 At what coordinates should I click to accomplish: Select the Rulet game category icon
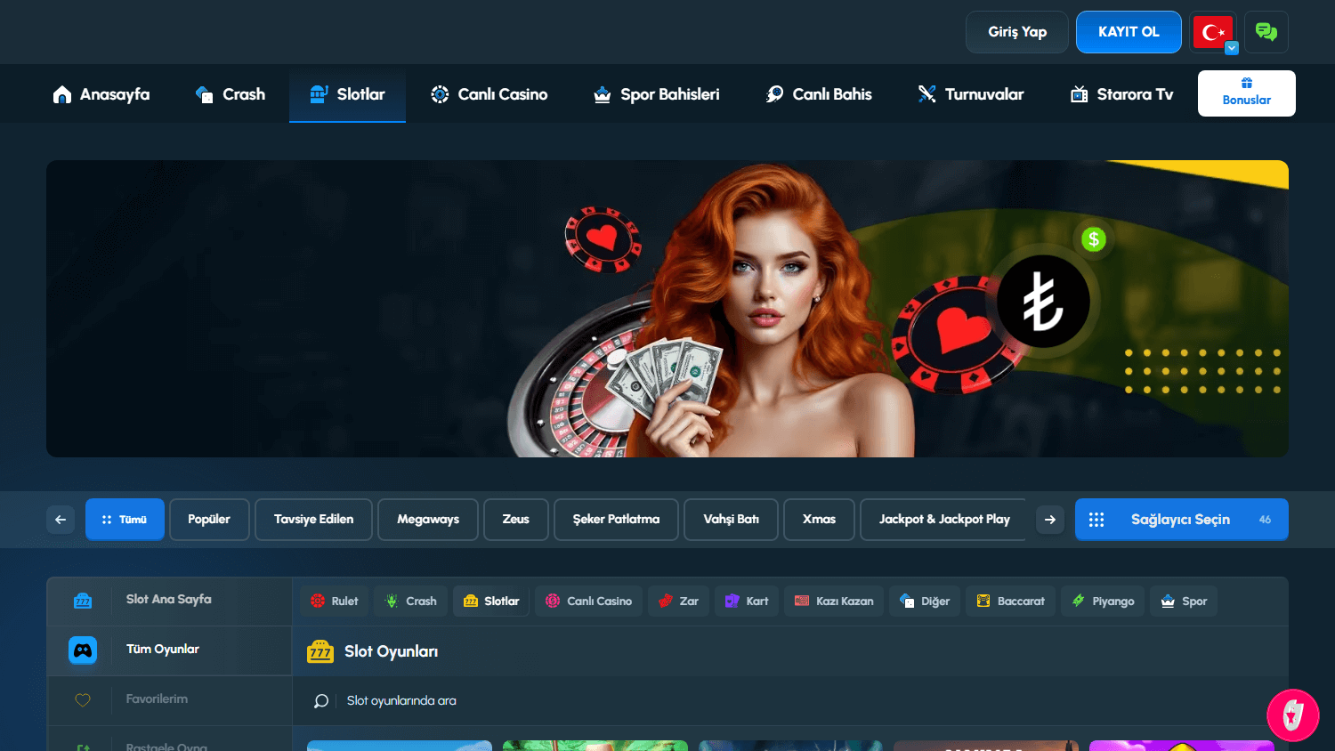(x=318, y=601)
